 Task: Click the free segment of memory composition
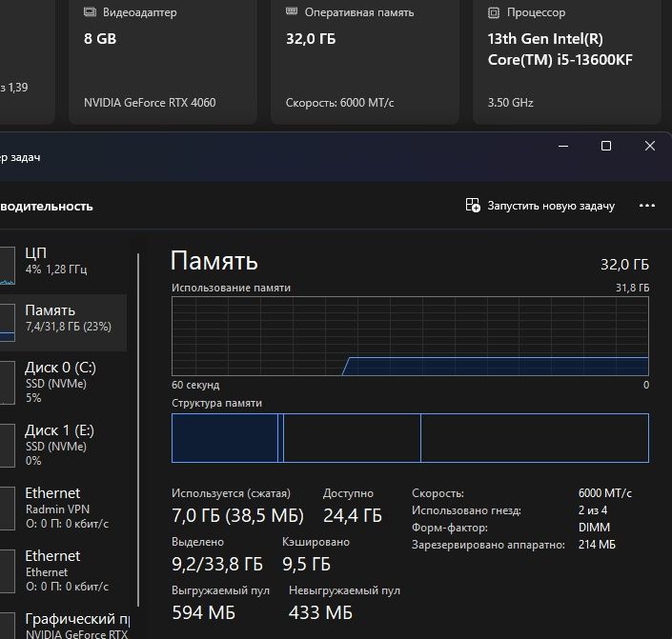535,438
